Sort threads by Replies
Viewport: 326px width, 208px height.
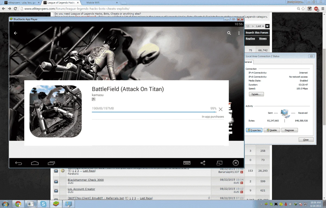pyautogui.click(x=250, y=38)
